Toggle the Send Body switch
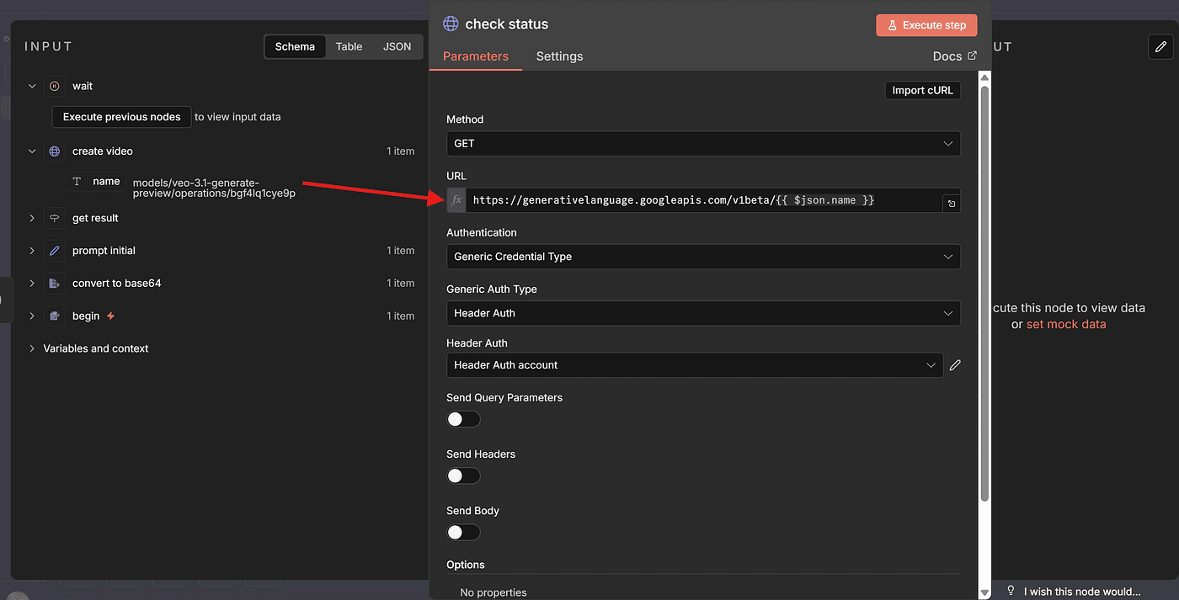 tap(463, 532)
